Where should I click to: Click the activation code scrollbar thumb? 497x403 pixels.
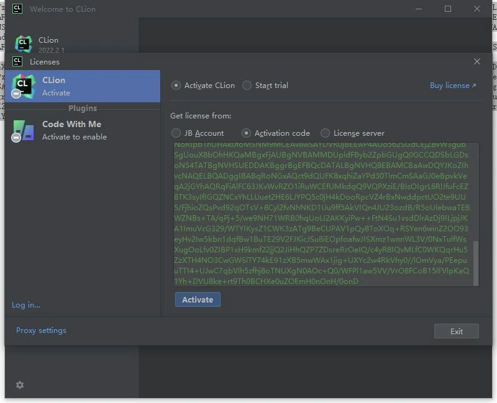476,263
